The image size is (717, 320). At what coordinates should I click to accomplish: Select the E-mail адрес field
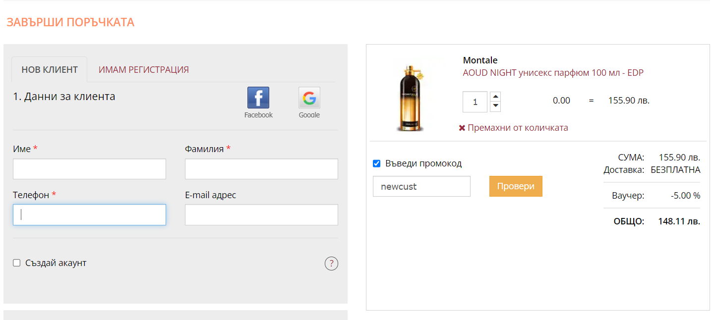point(261,214)
